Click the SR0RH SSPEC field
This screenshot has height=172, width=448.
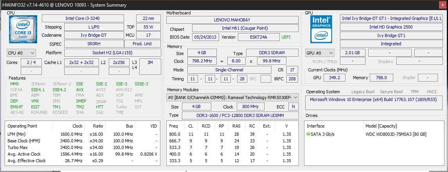pyautogui.click(x=94, y=44)
